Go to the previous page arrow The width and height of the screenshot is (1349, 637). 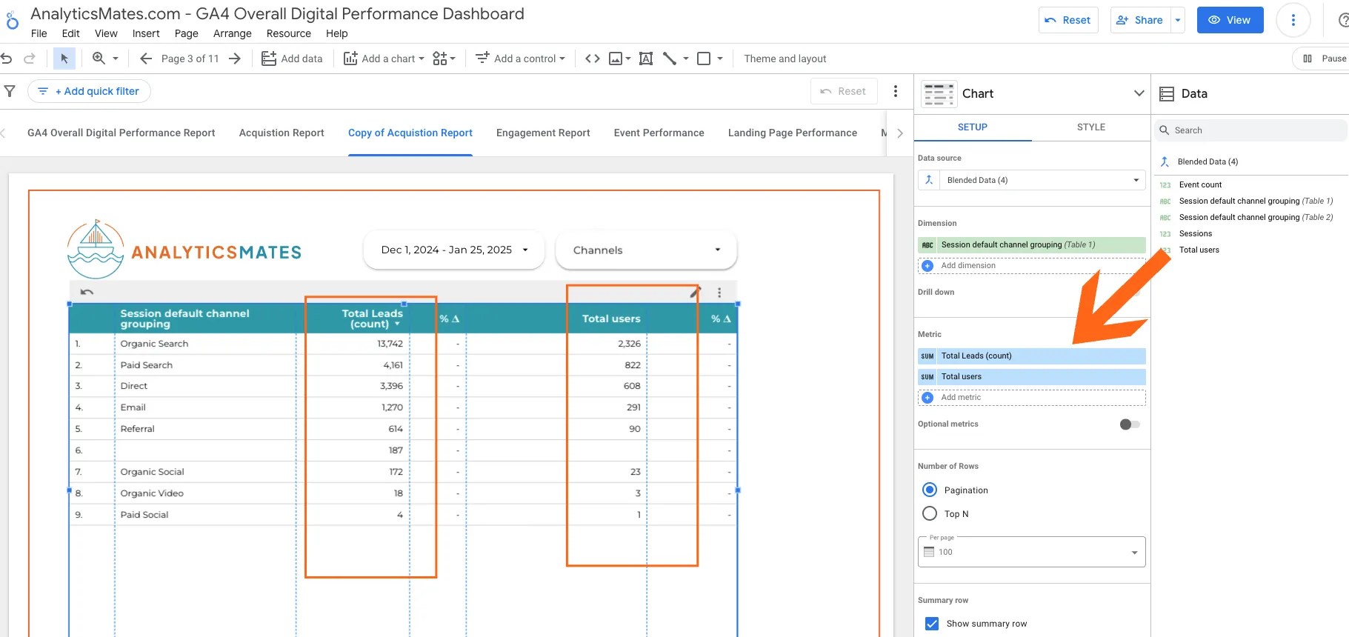point(146,59)
